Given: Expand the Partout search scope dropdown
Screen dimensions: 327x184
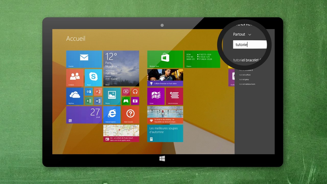Looking at the screenshot, I should [x=242, y=34].
